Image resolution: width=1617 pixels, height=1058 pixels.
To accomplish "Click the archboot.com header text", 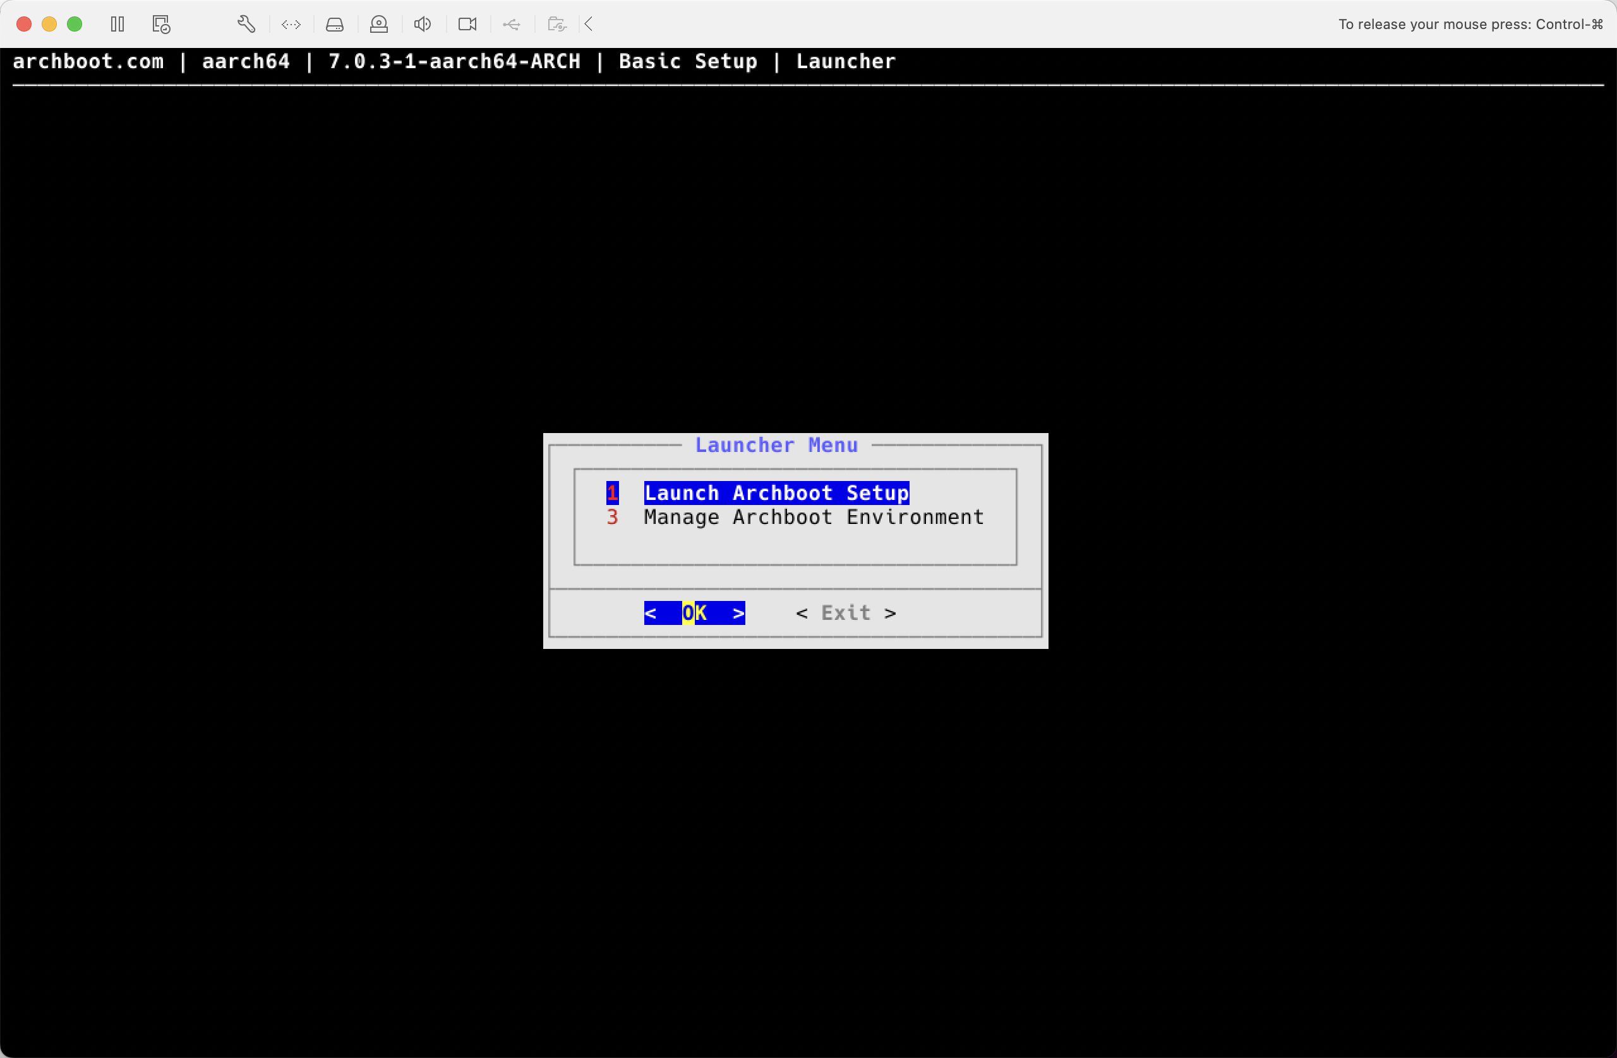I will click(x=88, y=62).
